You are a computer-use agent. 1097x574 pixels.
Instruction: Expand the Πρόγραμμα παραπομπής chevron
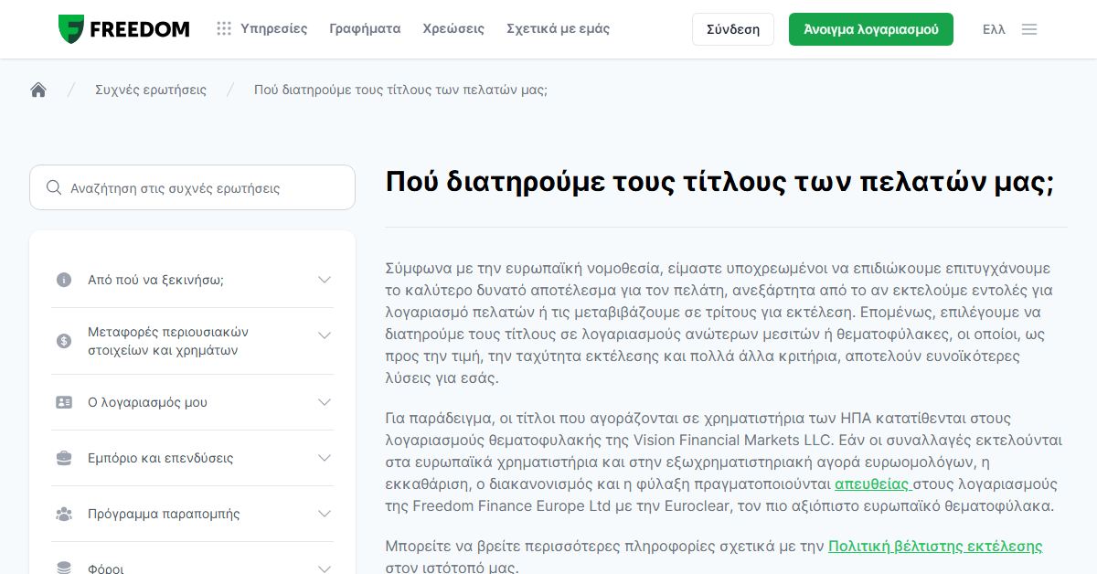point(325,514)
